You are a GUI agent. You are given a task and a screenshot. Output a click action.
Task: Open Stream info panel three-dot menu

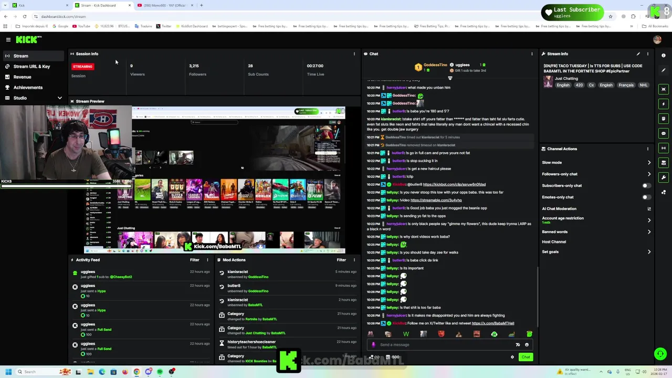pos(648,54)
